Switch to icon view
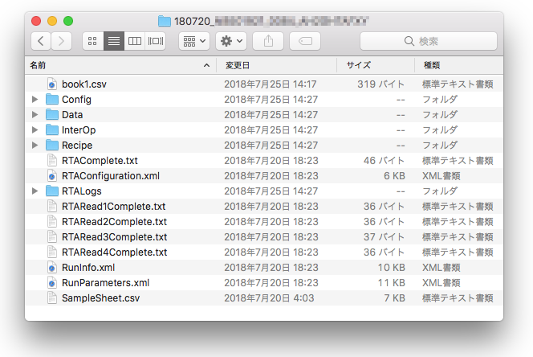 pos(92,40)
